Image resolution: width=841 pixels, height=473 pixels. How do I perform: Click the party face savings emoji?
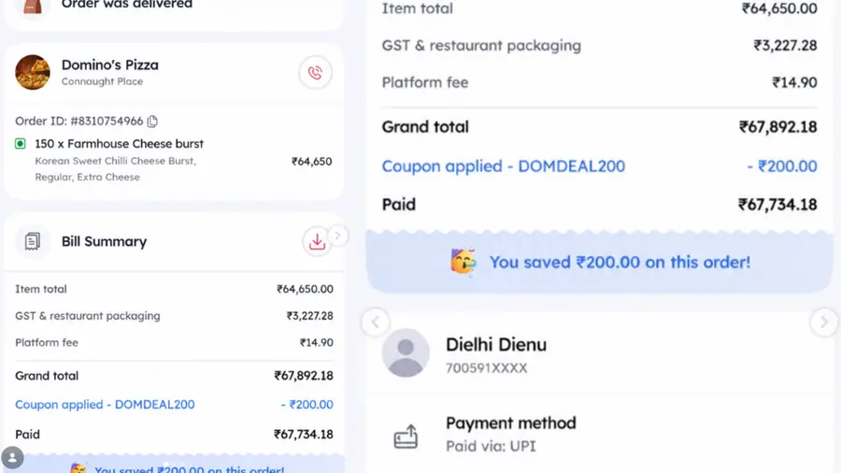[463, 262]
